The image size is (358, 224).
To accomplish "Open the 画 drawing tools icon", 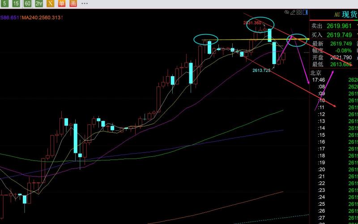I will (73, 4).
